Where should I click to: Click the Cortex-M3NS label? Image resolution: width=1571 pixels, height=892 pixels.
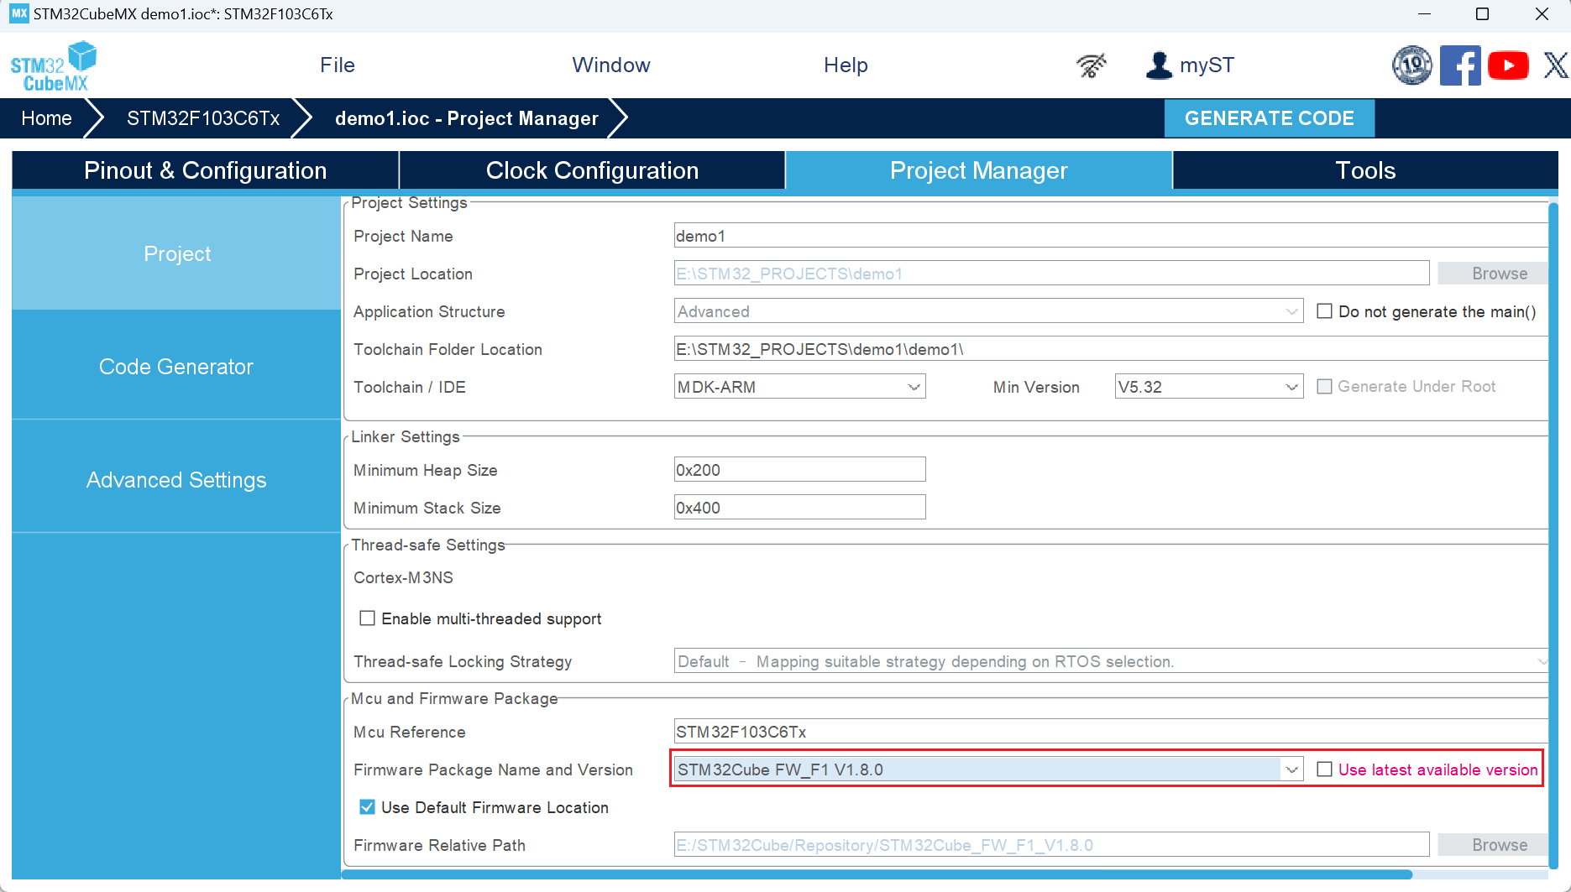click(x=403, y=577)
